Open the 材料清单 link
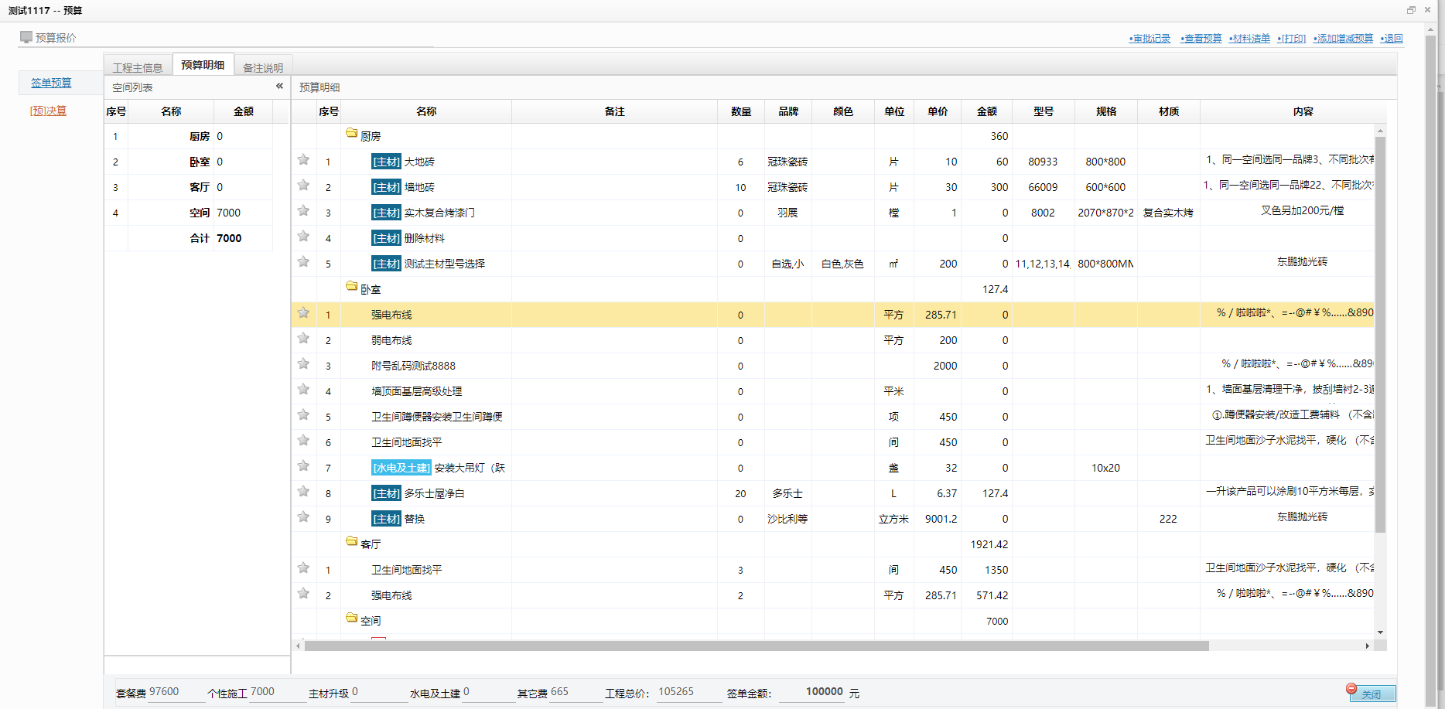Screen dimensions: 1445x709 [x=1251, y=39]
